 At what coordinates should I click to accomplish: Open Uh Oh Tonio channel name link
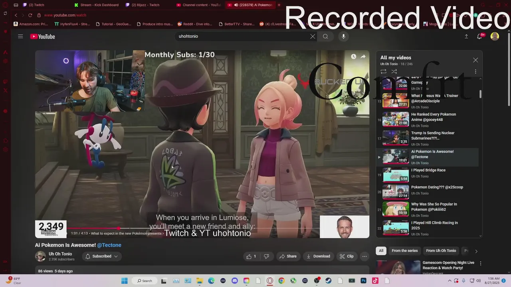(60, 254)
